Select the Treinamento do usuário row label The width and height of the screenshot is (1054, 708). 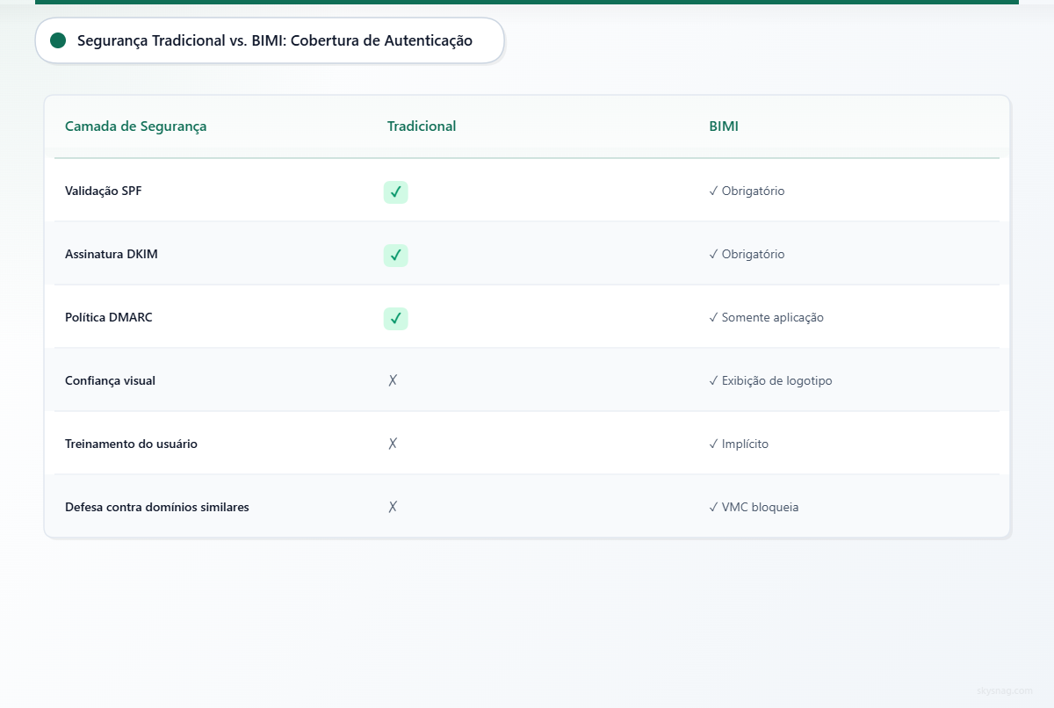pos(132,444)
